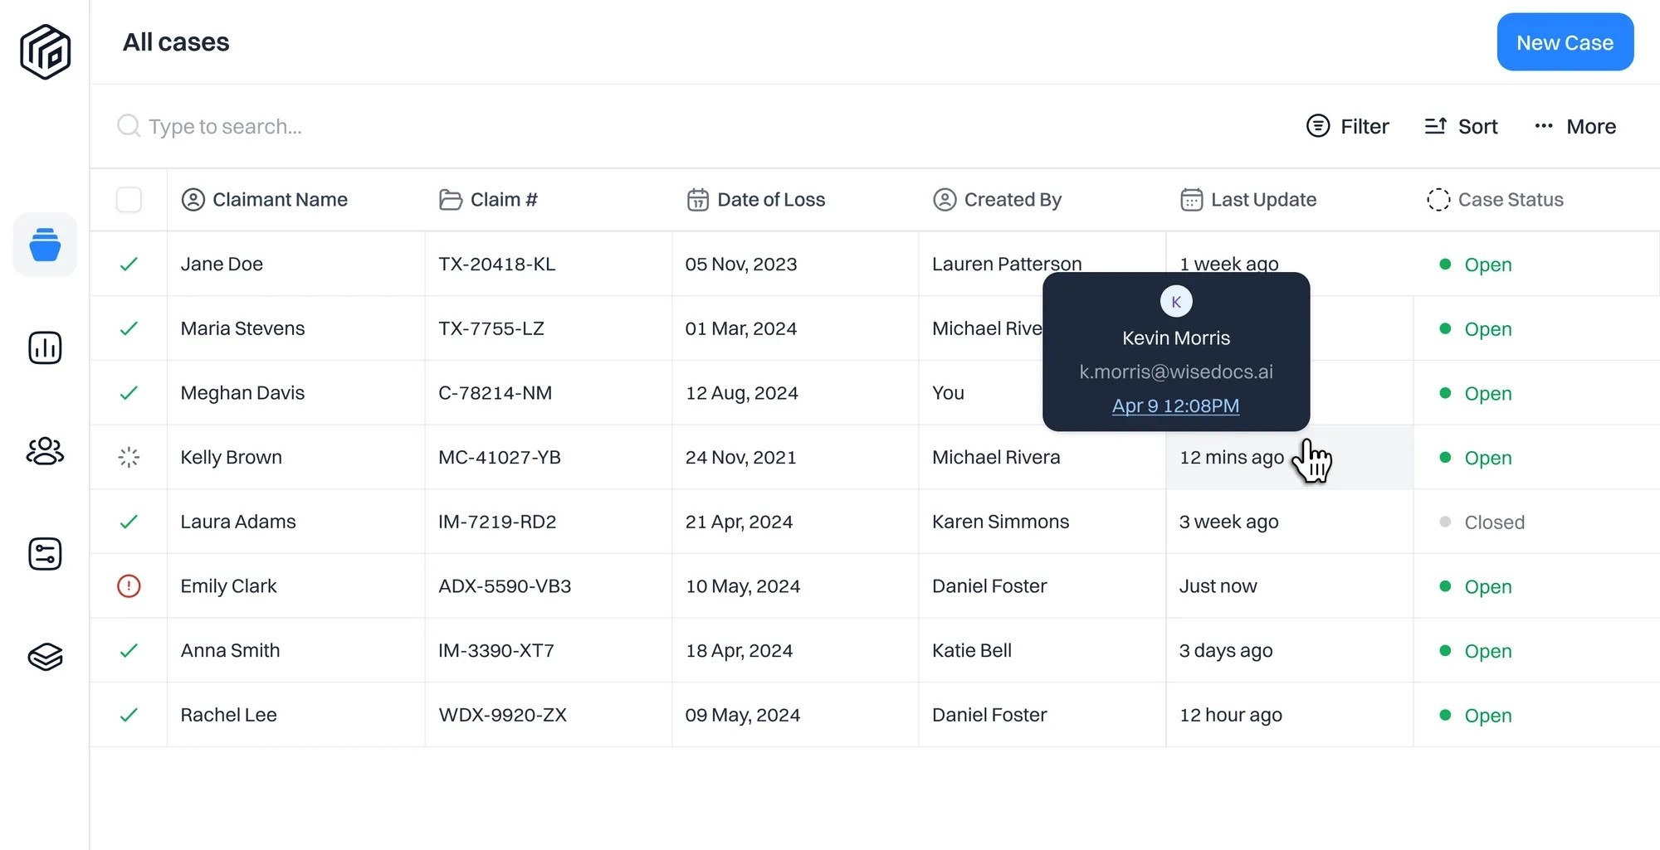Screen dimensions: 1660x850
Task: Select claim number ADX-5590-VB3
Action: (x=505, y=586)
